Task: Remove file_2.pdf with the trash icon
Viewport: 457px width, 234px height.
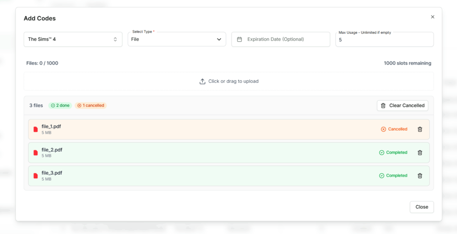Action: coord(420,152)
